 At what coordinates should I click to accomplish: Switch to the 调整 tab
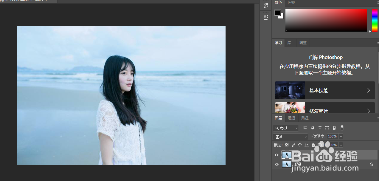[303, 43]
